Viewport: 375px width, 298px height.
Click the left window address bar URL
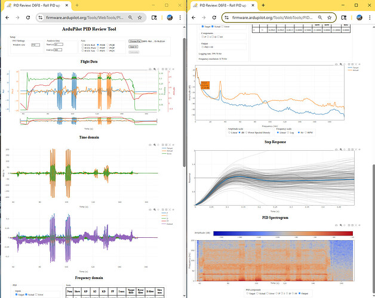tap(85, 17)
